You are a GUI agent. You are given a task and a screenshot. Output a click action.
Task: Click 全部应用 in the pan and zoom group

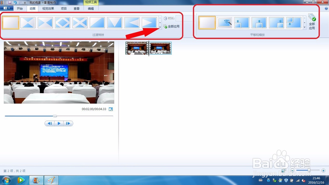coord(312,22)
